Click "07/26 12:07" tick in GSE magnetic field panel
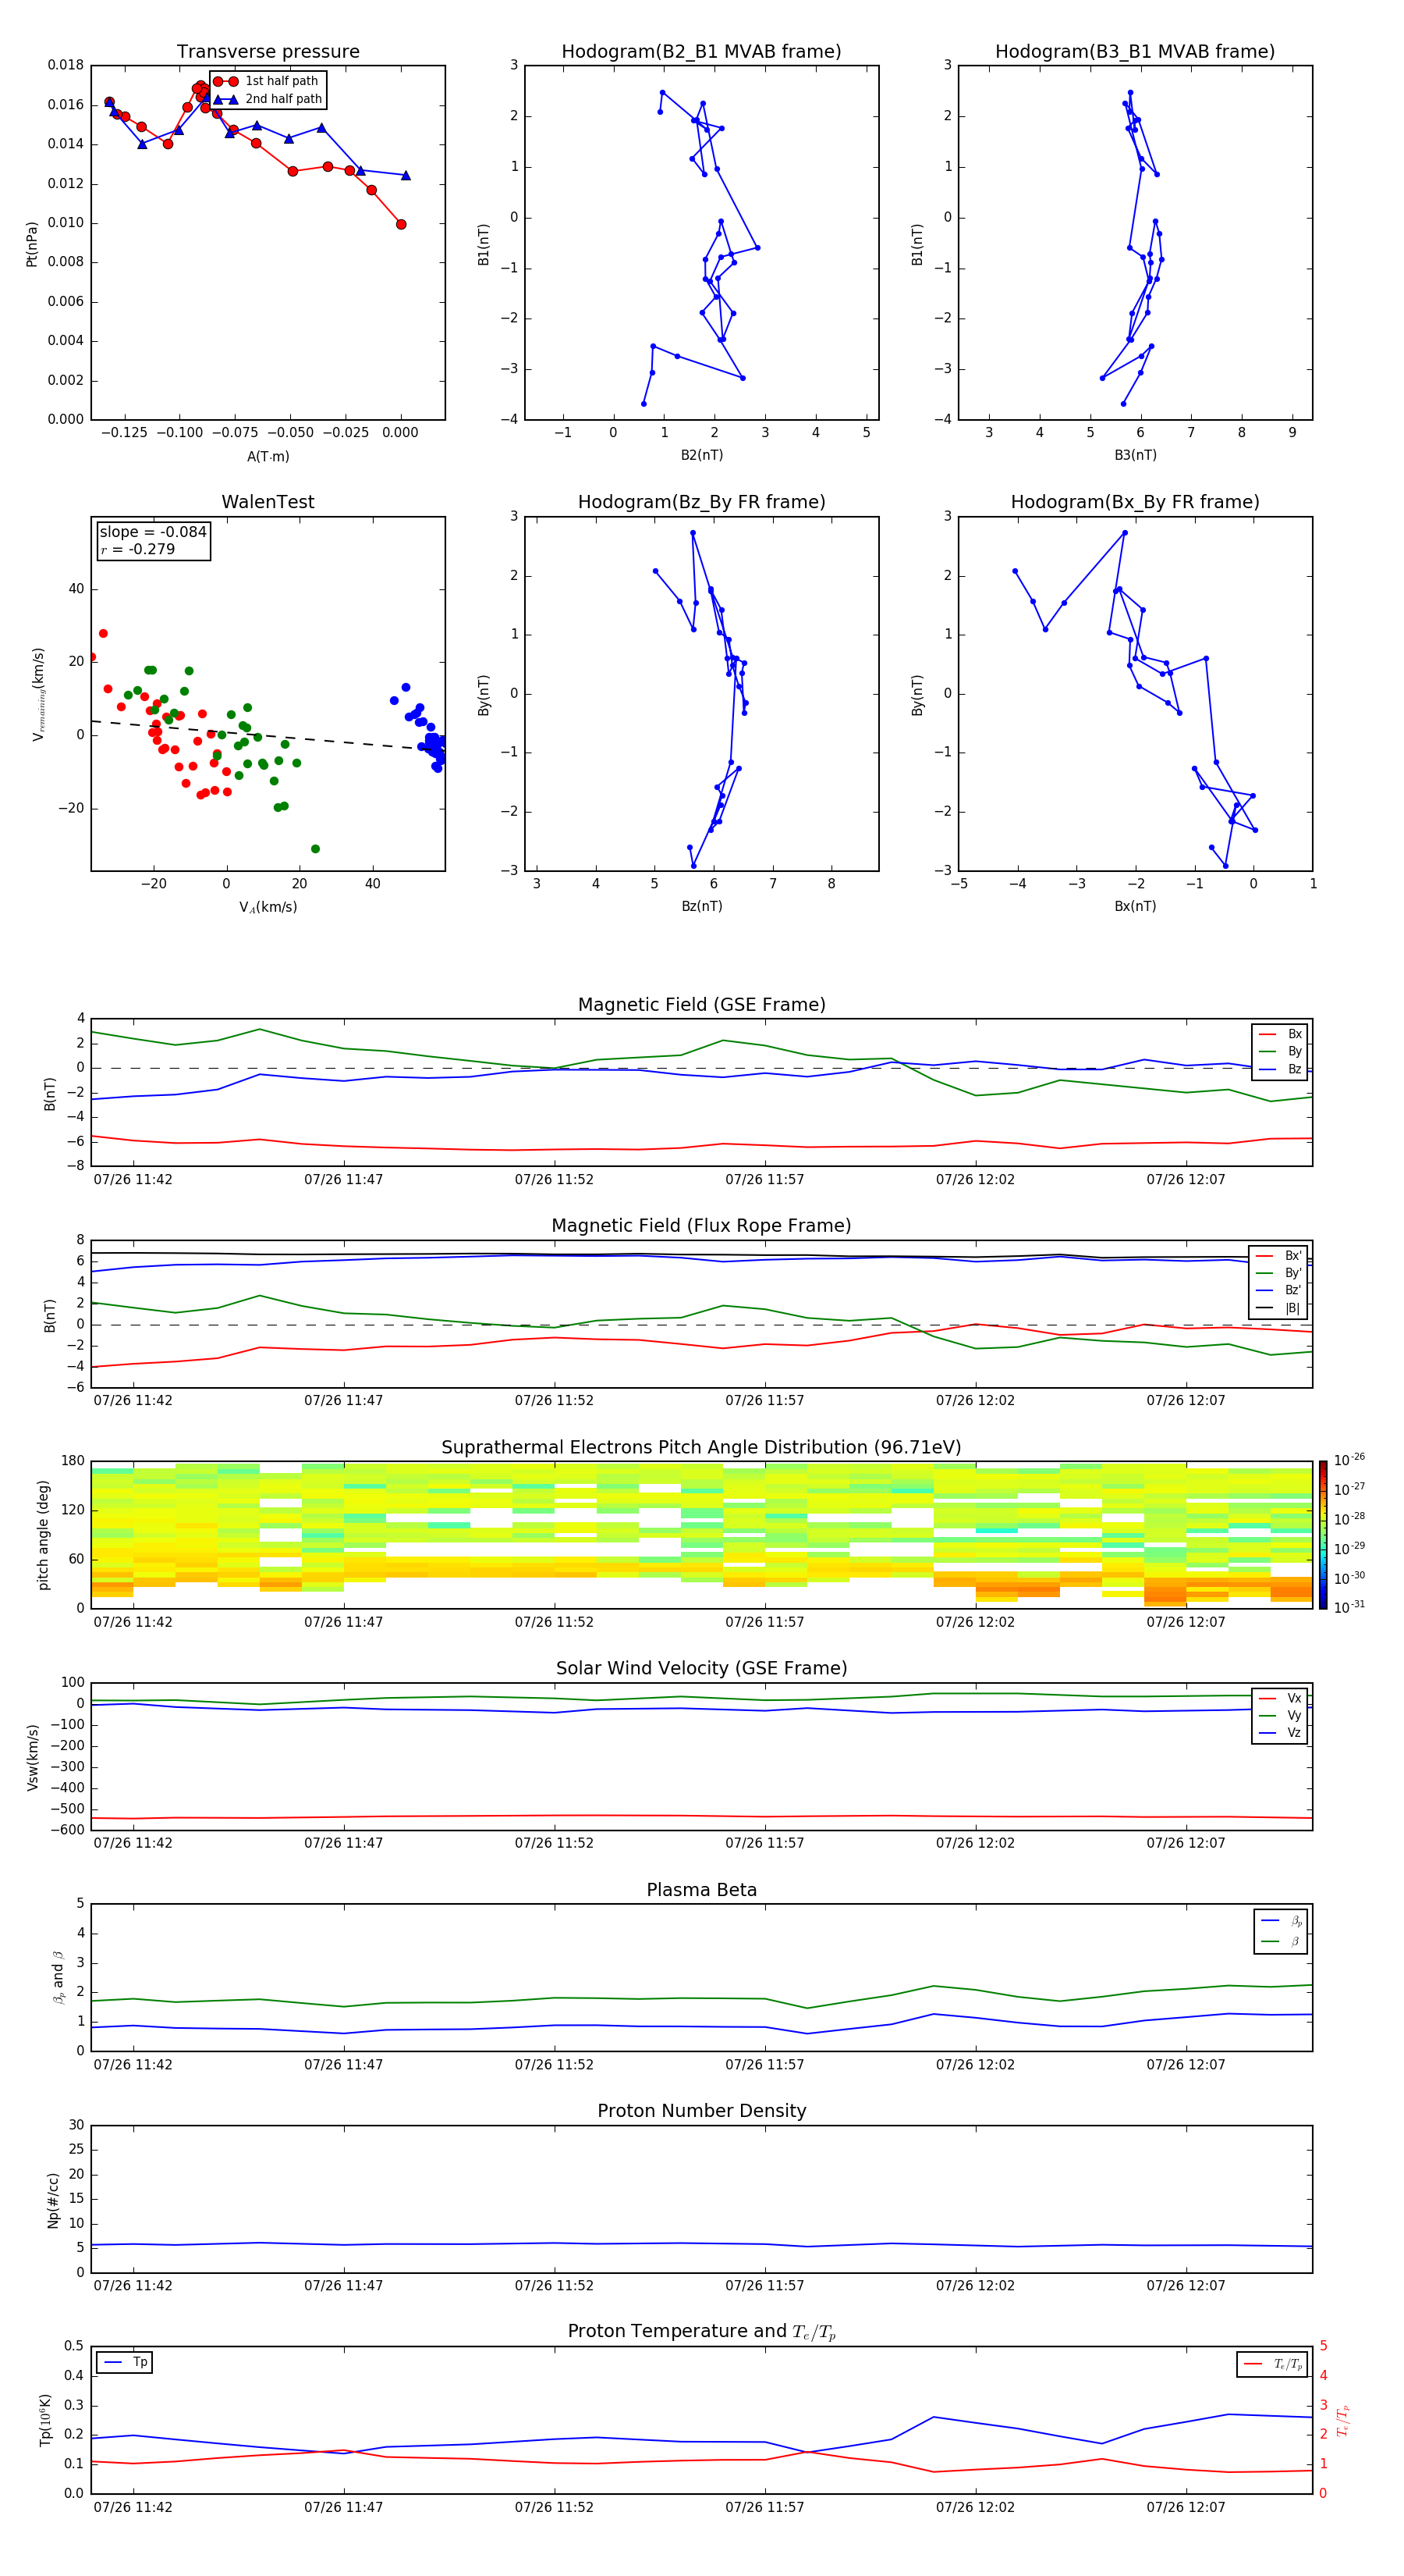This screenshot has height=2576, width=1404. 1185,1180
